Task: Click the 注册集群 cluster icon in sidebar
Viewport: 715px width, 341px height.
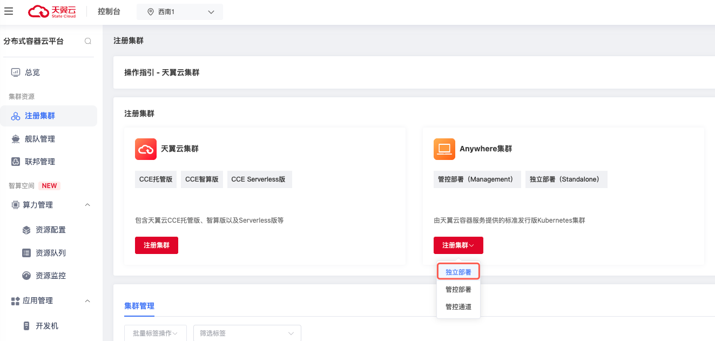Action: (16, 116)
